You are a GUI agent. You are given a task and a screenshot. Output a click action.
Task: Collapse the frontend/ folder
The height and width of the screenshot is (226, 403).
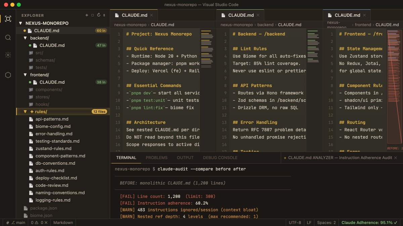pyautogui.click(x=25, y=75)
